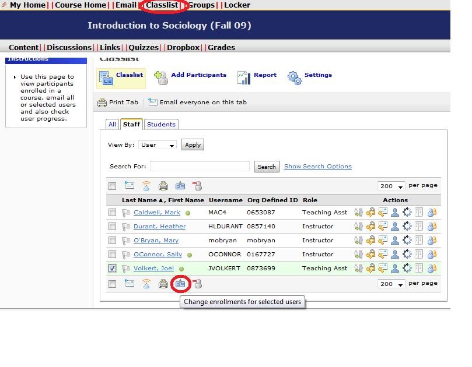The image size is (472, 367).
Task: Open Quizzes in the course navbar
Action: click(x=144, y=48)
